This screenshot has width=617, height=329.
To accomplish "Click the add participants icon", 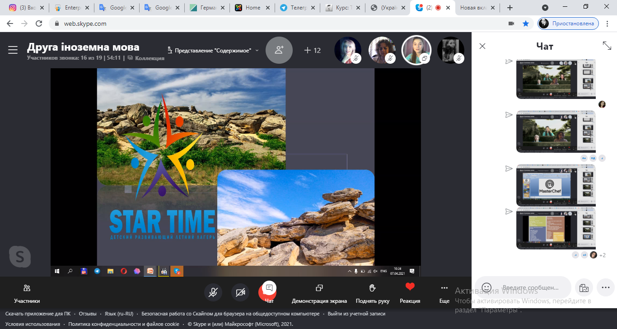I will tap(279, 50).
